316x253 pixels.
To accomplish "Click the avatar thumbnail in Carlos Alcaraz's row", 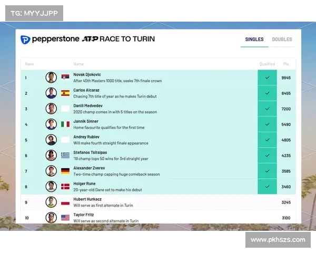I will click(51, 93).
